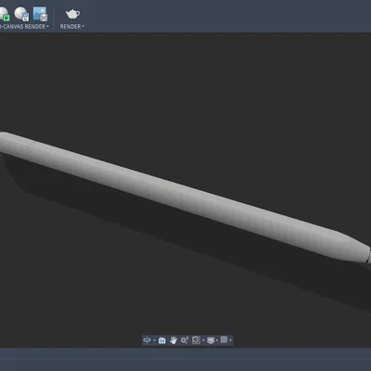Select the Orbit navigation tool
The width and height of the screenshot is (371, 371).
(x=147, y=340)
